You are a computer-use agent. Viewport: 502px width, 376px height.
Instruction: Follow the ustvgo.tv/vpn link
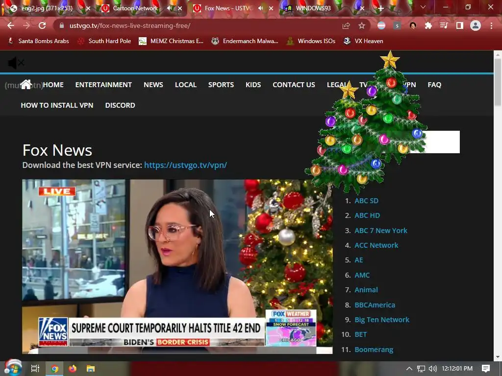[185, 165]
